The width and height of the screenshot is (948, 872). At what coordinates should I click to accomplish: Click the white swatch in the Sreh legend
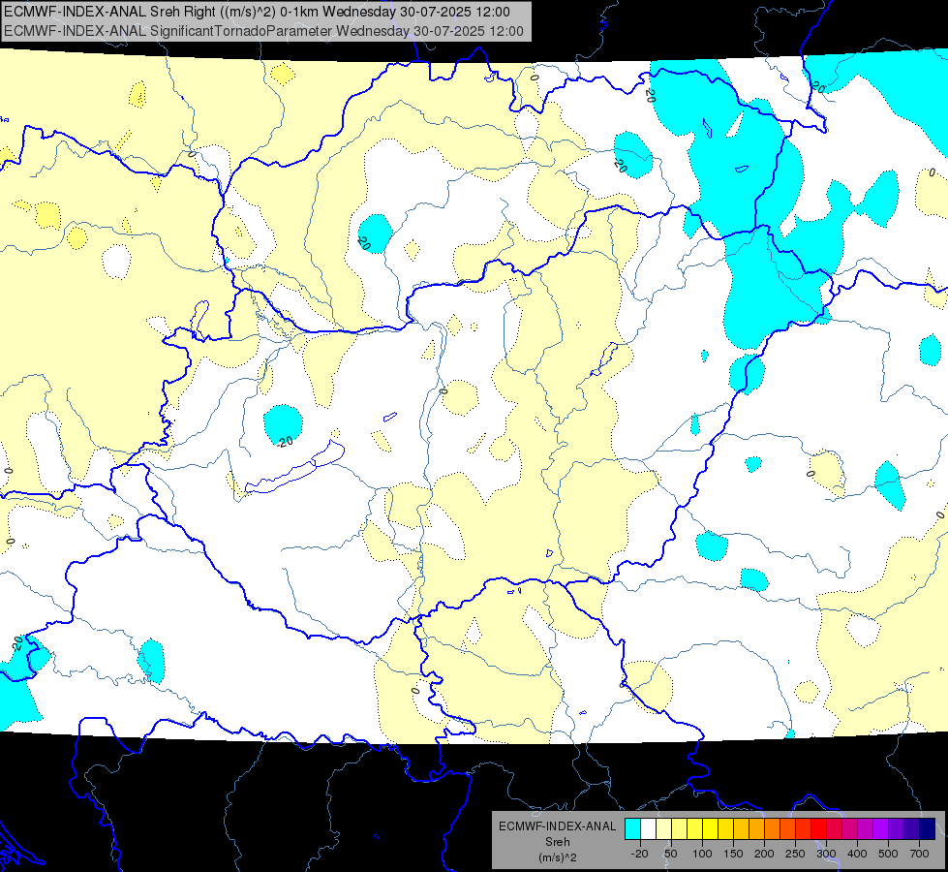click(648, 829)
